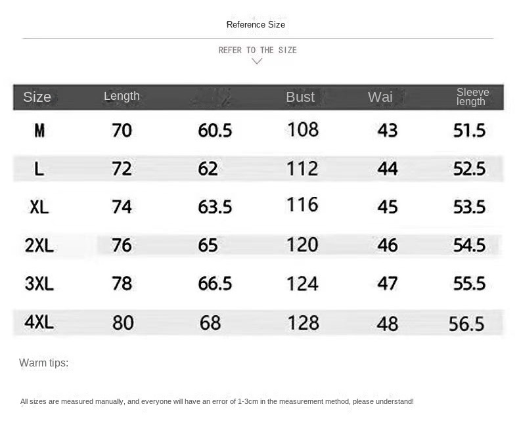Click the REFER TO THE SIZE text

point(257,50)
